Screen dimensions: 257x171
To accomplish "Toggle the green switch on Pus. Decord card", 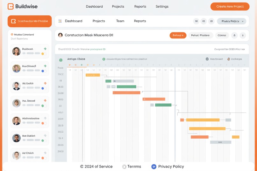I will click(44, 105).
